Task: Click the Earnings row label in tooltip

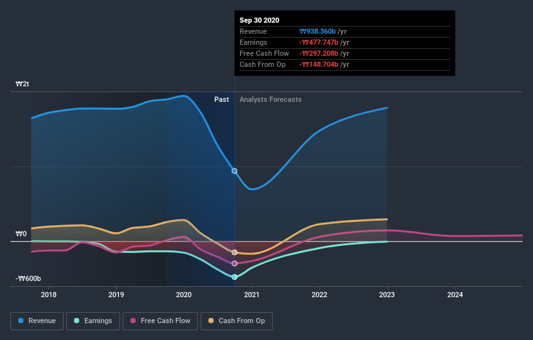Action: 253,42
